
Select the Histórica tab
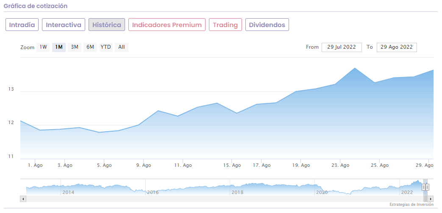[107, 25]
